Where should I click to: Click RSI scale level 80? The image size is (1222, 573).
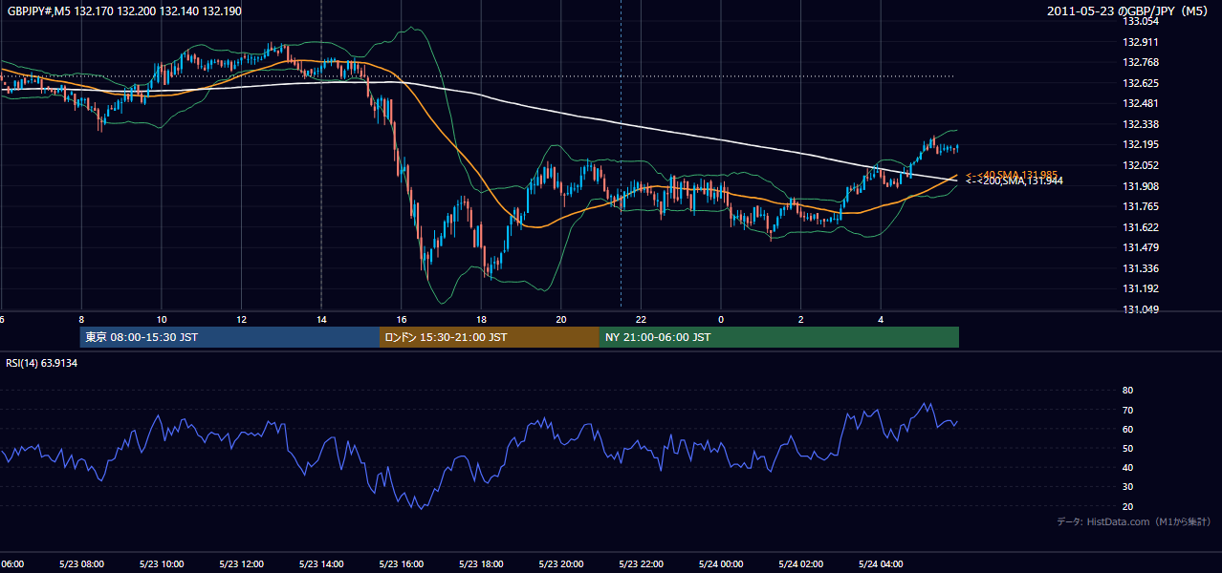[1127, 391]
